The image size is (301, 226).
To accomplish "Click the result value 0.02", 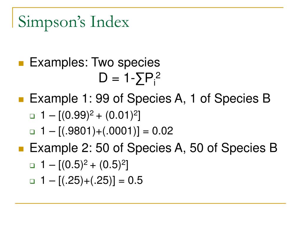I will tap(162, 131).
